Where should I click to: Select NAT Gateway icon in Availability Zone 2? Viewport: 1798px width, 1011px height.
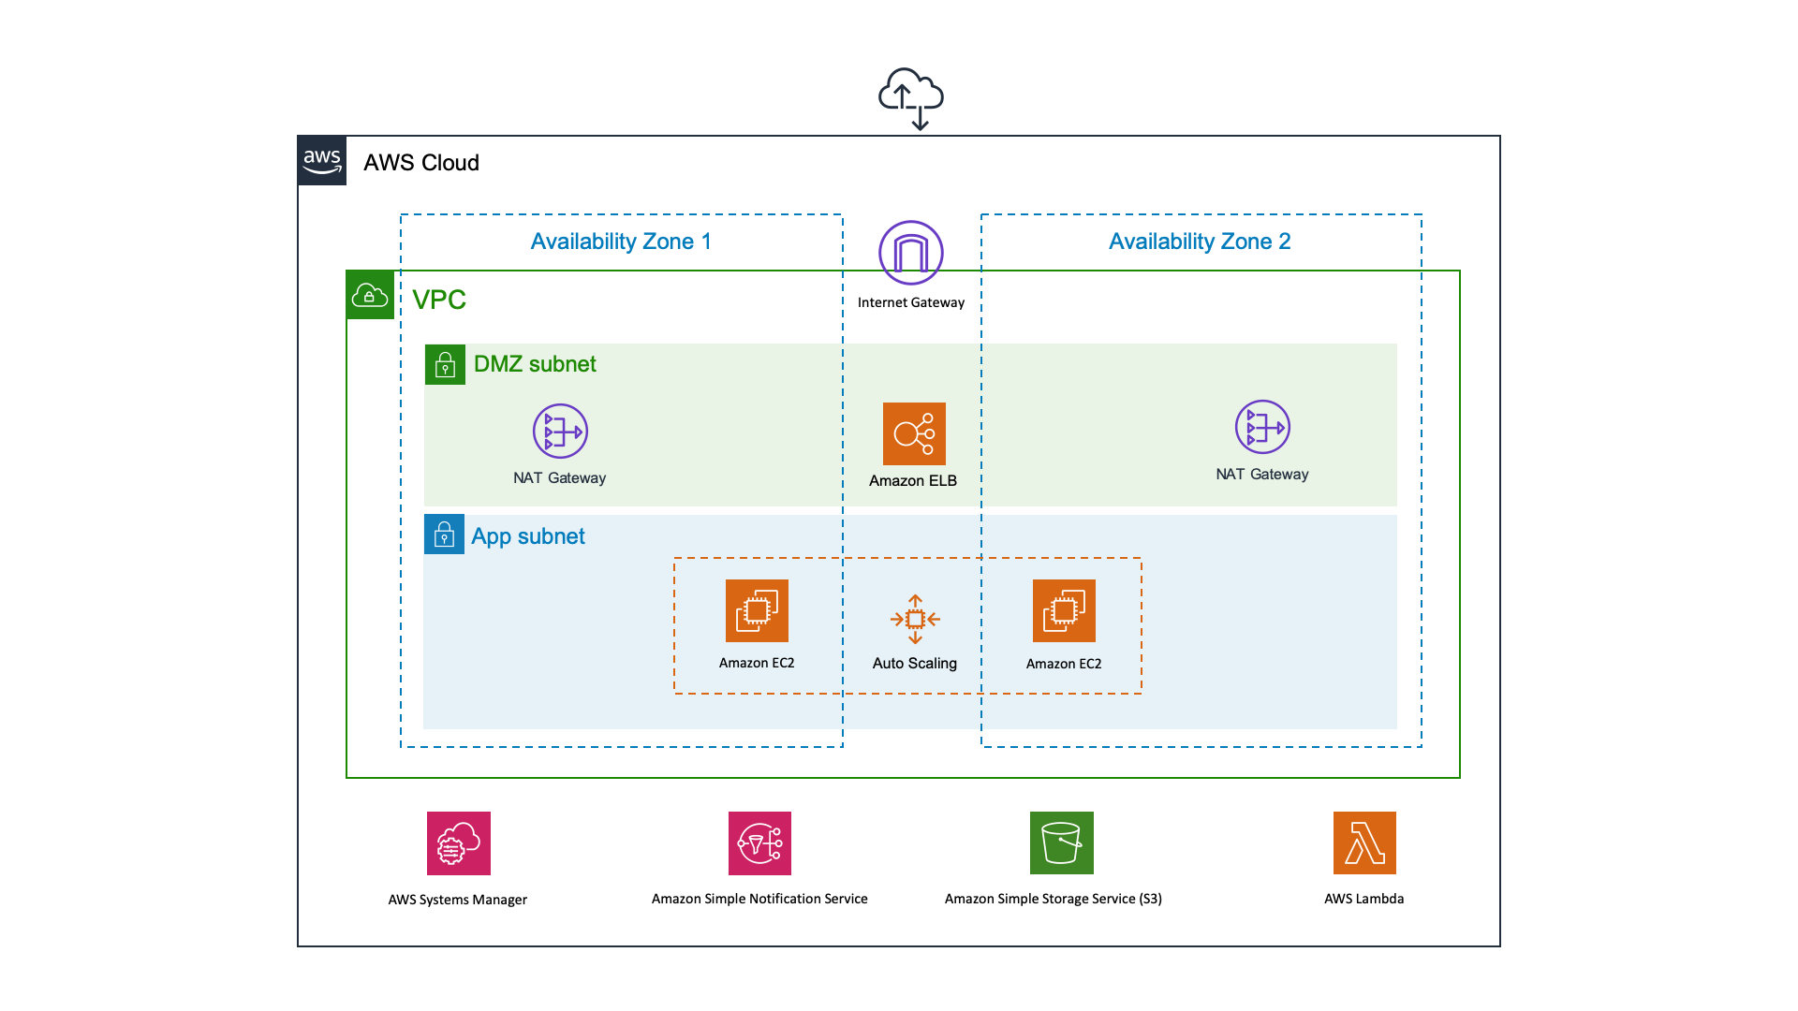(1262, 427)
